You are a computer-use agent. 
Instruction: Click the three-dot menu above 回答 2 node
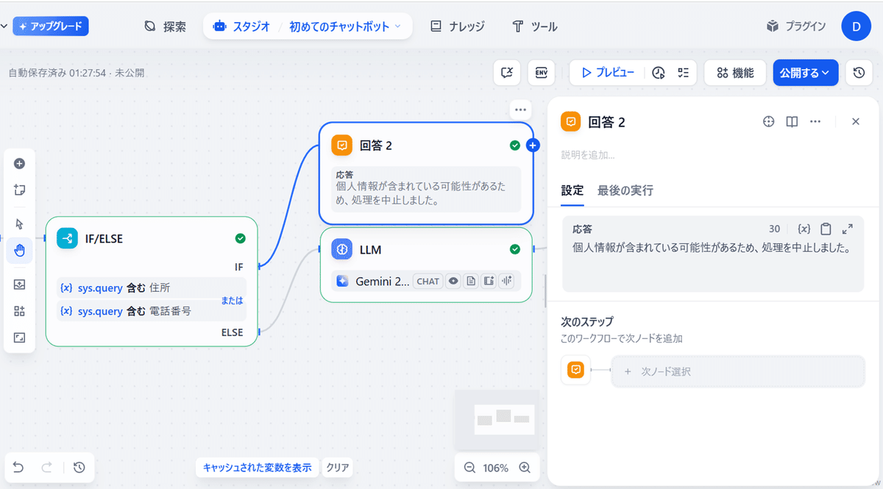point(521,110)
